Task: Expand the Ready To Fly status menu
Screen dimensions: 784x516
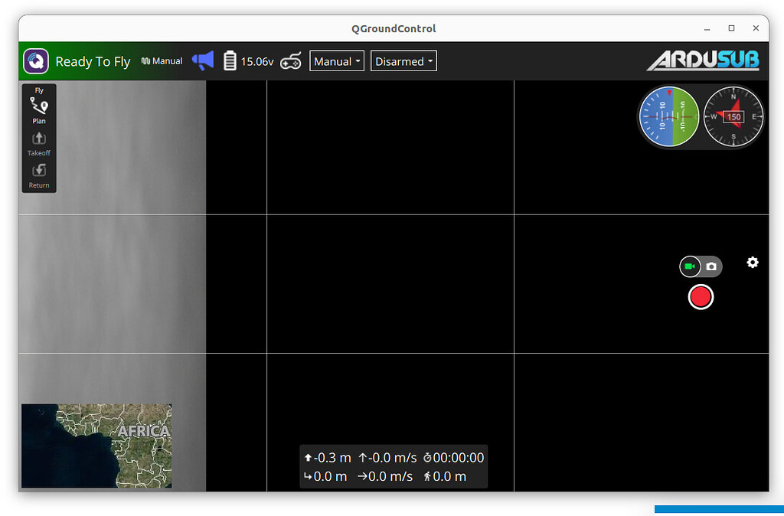Action: [93, 61]
